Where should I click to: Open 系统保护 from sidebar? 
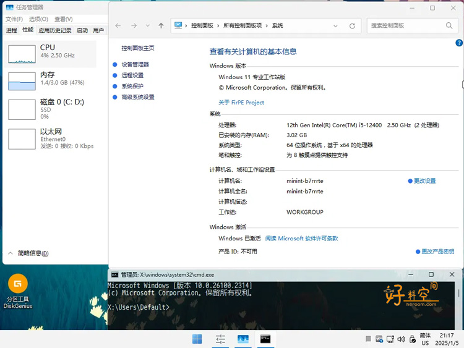click(132, 87)
